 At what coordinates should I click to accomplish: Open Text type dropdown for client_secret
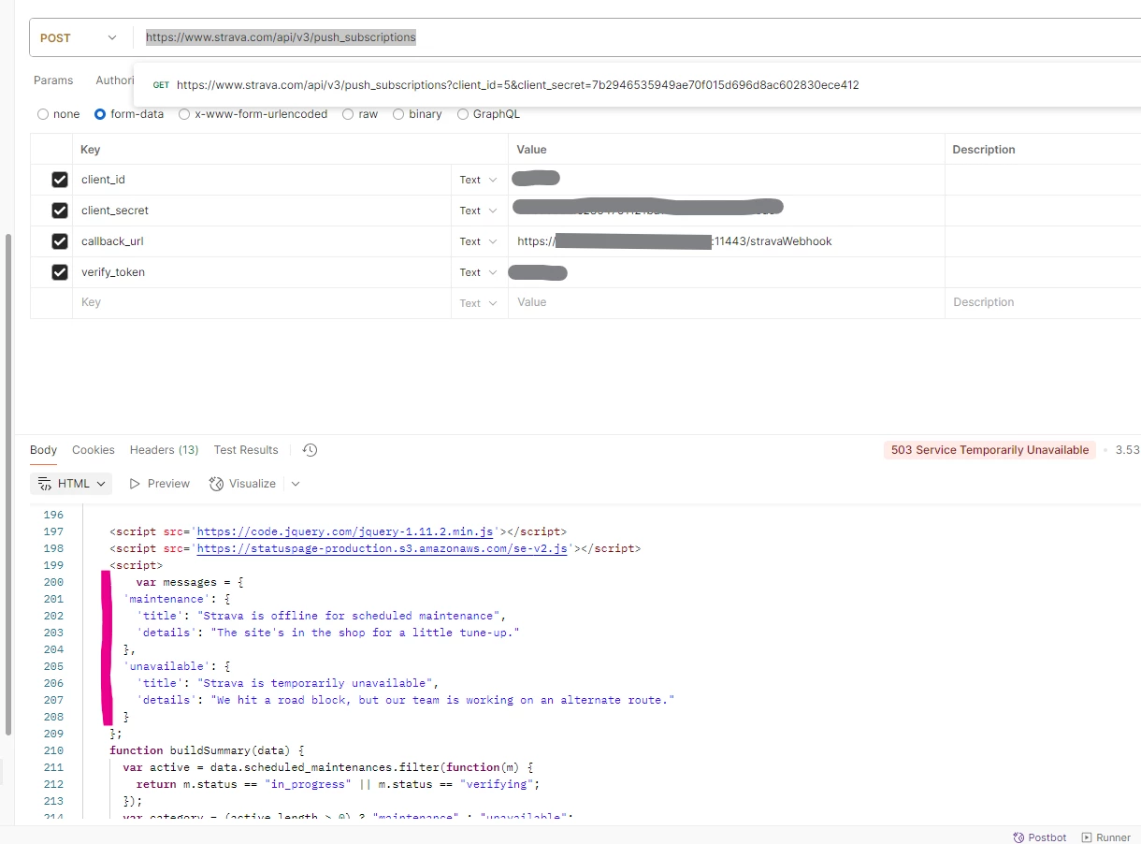[x=478, y=211]
